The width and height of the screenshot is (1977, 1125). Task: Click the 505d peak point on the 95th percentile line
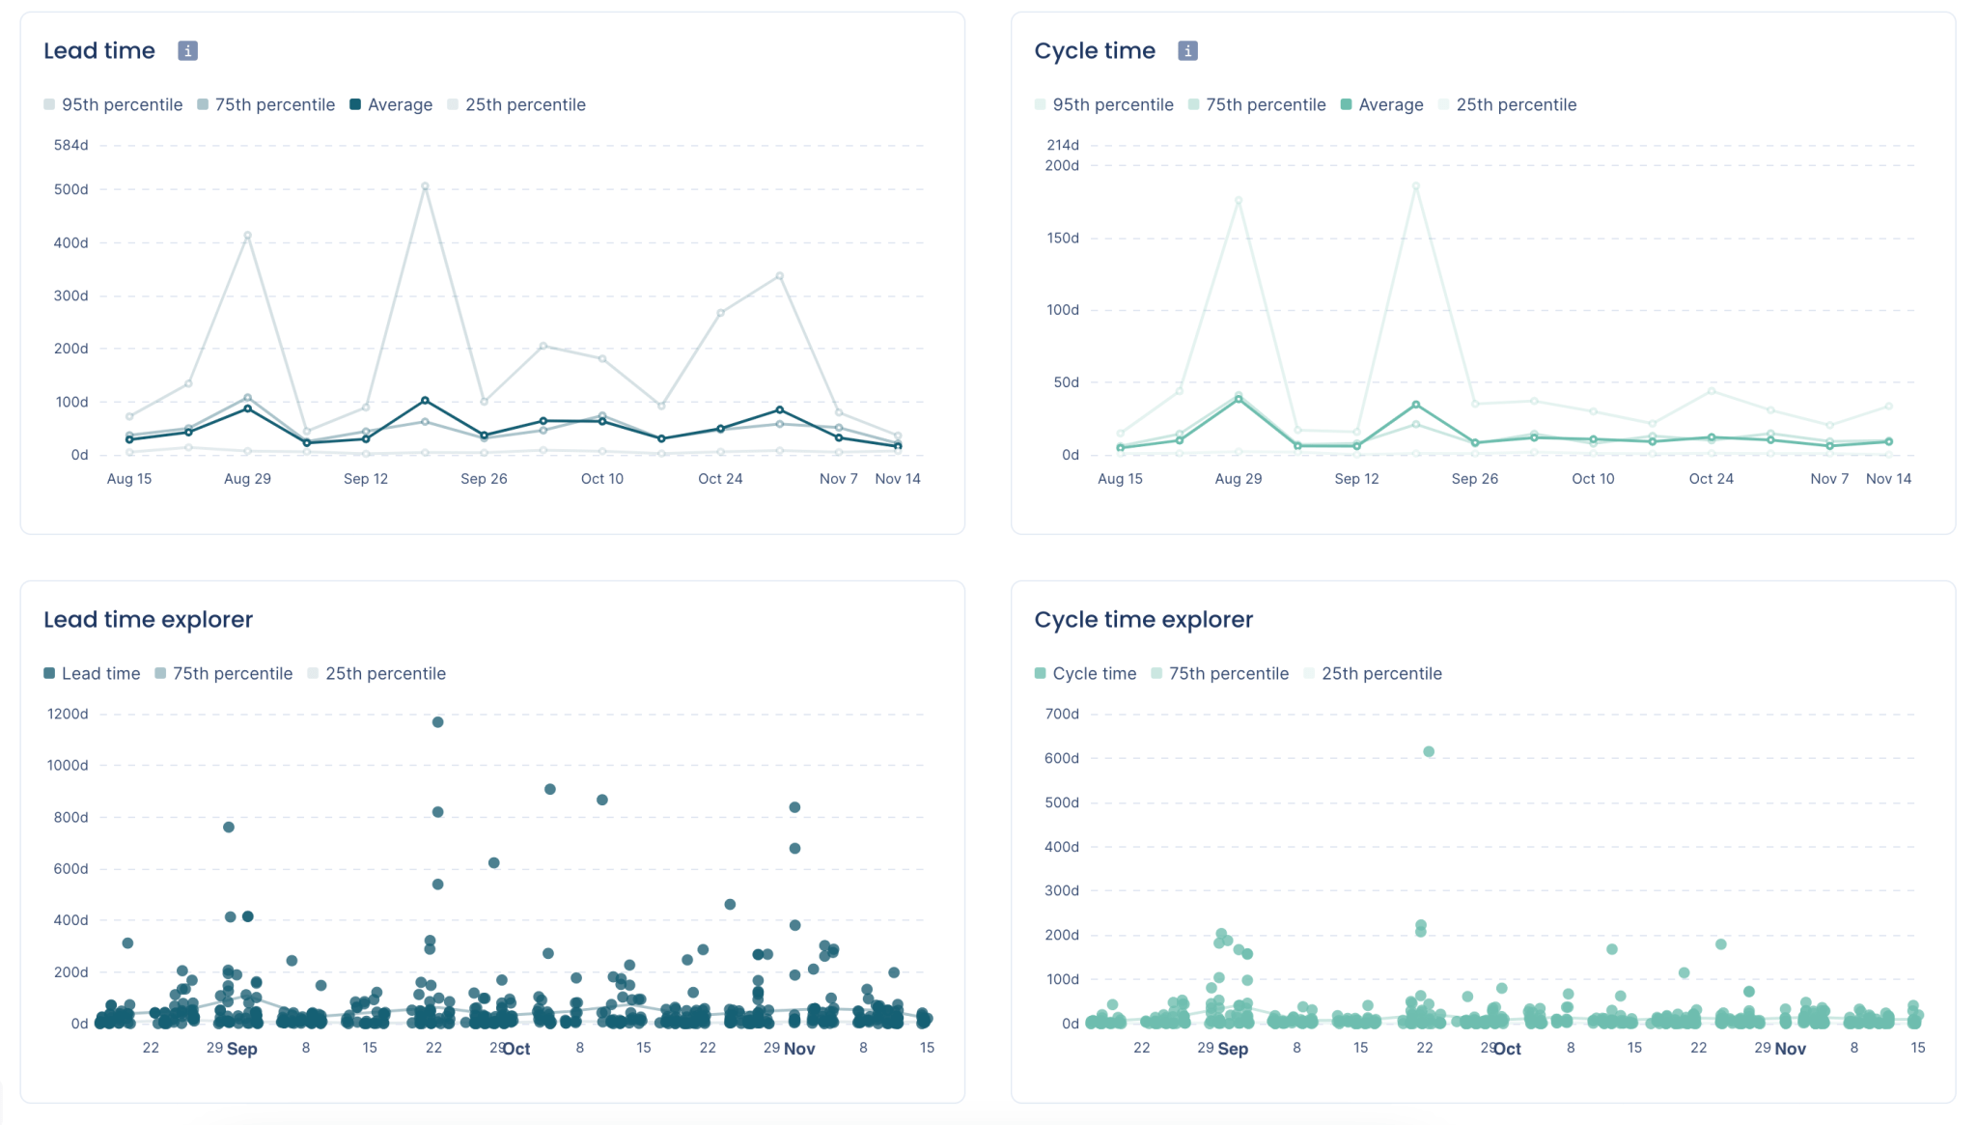pos(426,186)
